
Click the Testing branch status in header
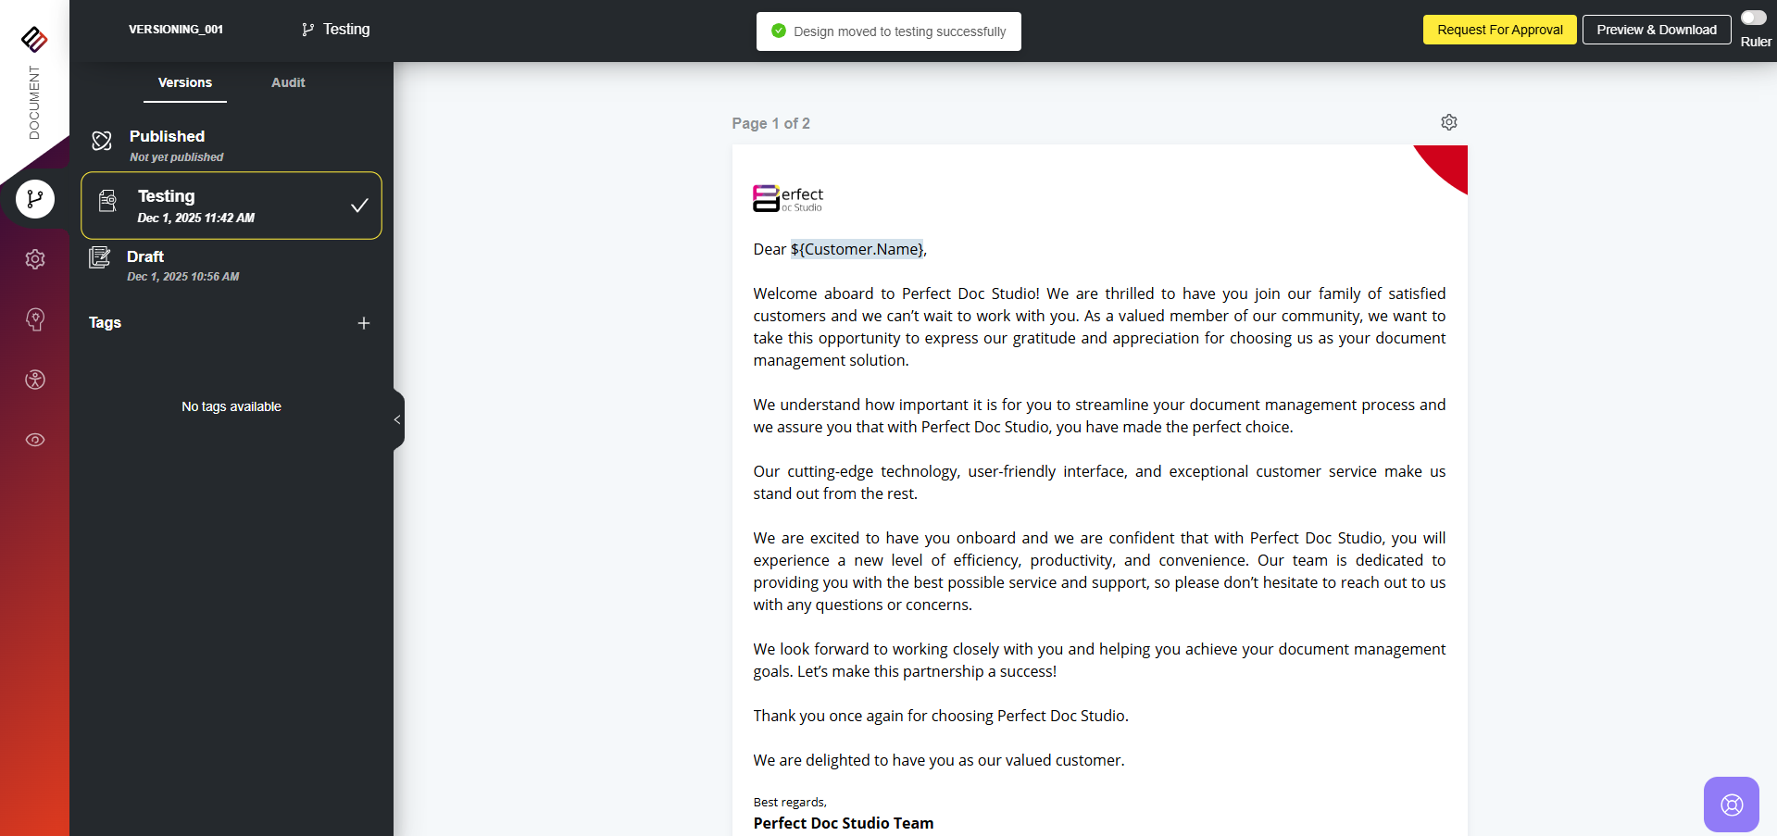pos(336,30)
